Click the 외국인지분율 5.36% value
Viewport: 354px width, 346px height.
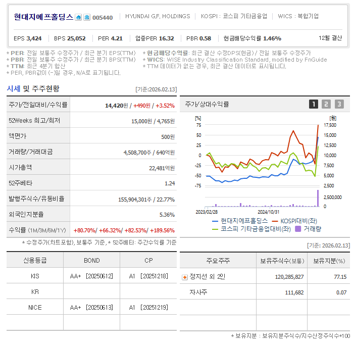coord(167,215)
